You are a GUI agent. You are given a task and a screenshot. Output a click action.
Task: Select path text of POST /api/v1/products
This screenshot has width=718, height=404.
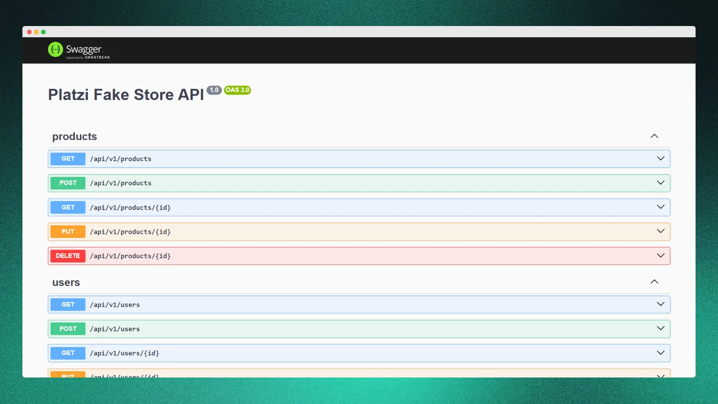point(121,183)
